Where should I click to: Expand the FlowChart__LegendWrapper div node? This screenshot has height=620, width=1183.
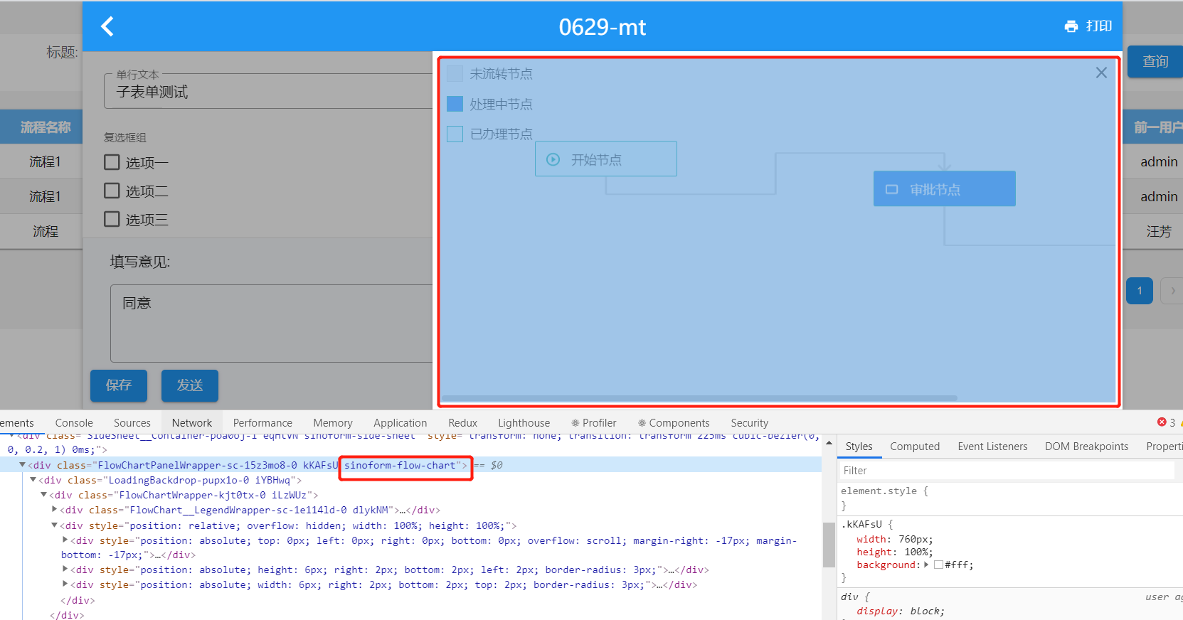tap(55, 510)
